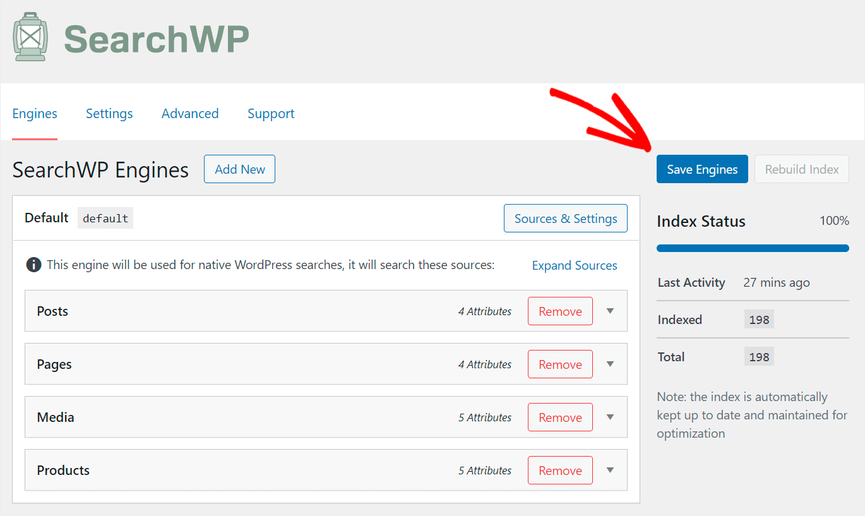Click the 'default' engine slug tag
The image size is (865, 516).
105,218
